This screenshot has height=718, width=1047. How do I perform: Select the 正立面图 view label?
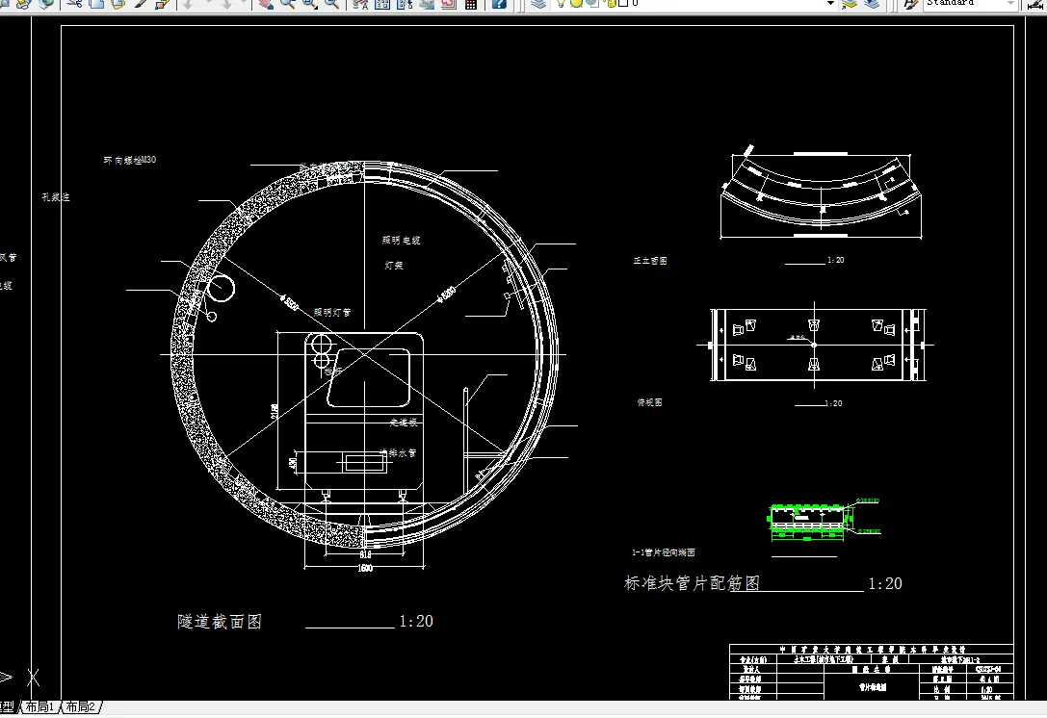[x=650, y=261]
